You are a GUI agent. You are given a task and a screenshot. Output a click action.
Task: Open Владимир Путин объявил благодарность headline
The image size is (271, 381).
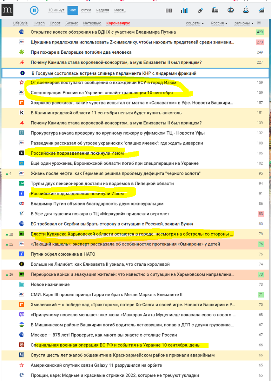pyautogui.click(x=97, y=204)
